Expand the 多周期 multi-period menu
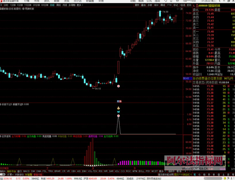235x180 pixels. tap(72, 5)
